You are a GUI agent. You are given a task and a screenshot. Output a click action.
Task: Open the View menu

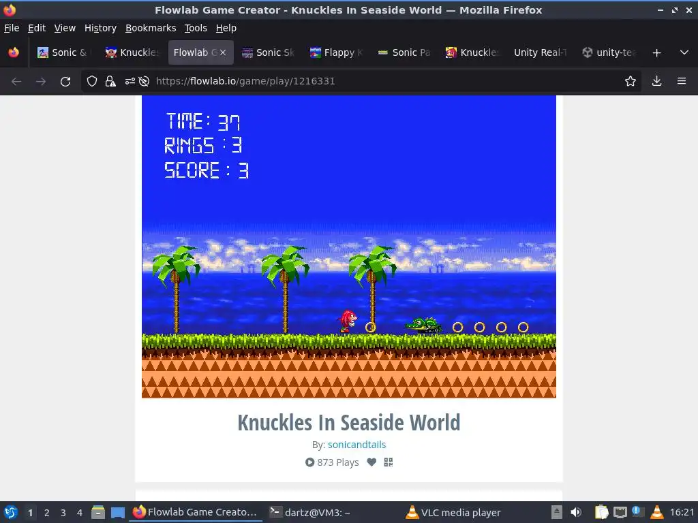65,28
